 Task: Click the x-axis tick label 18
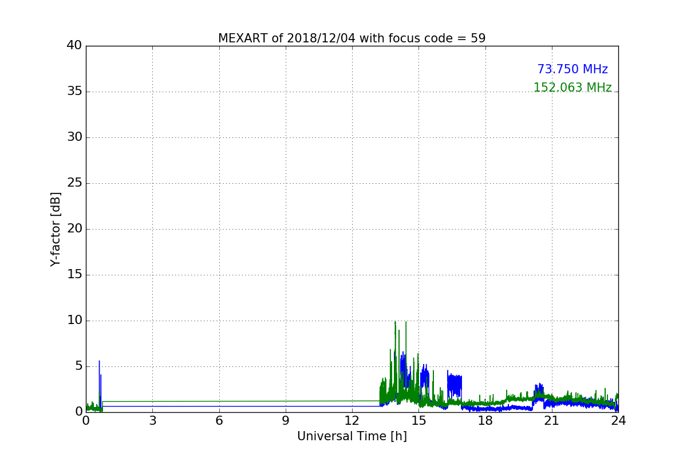coord(485,421)
